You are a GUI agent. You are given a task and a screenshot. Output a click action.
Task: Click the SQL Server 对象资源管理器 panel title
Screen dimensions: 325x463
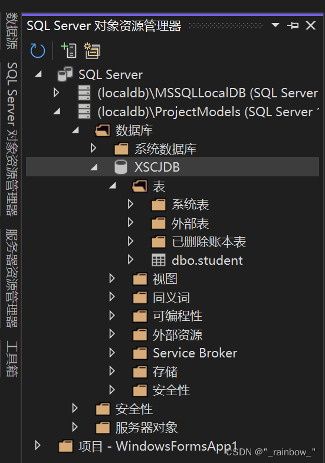point(104,26)
